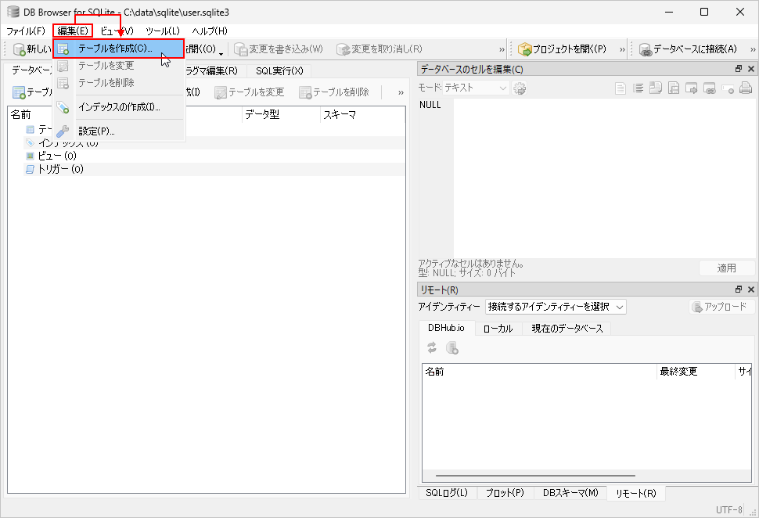Click the 適用 button
The image size is (759, 518).
pyautogui.click(x=726, y=268)
